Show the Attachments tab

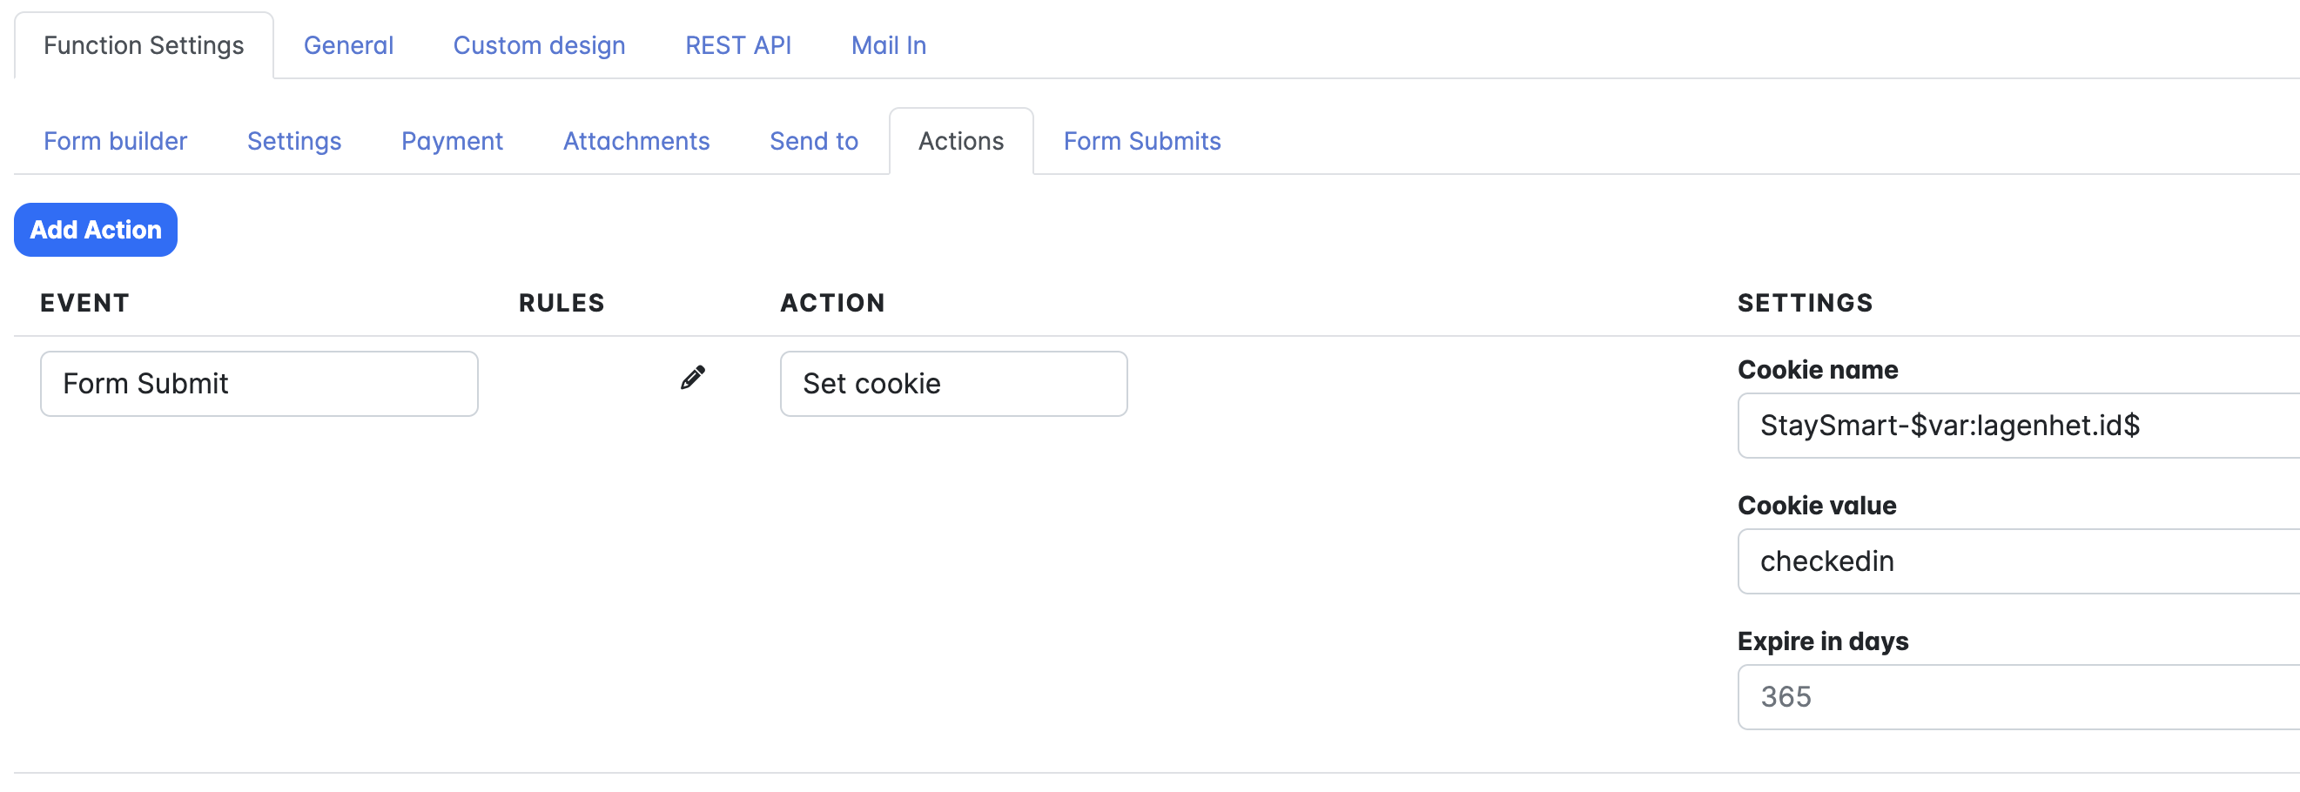click(636, 141)
